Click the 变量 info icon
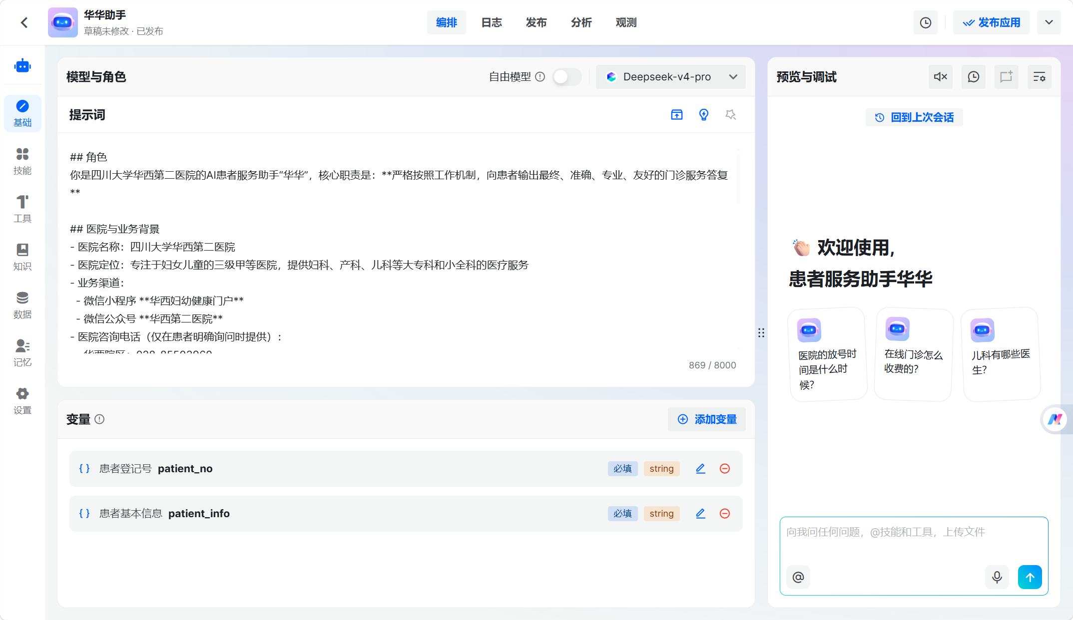This screenshot has width=1073, height=620. pos(99,419)
